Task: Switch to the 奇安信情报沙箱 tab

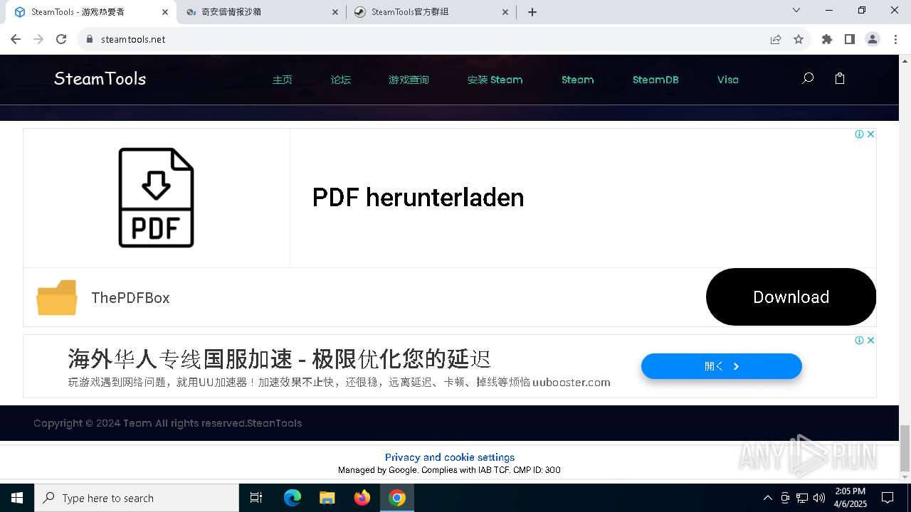Action: [x=260, y=12]
